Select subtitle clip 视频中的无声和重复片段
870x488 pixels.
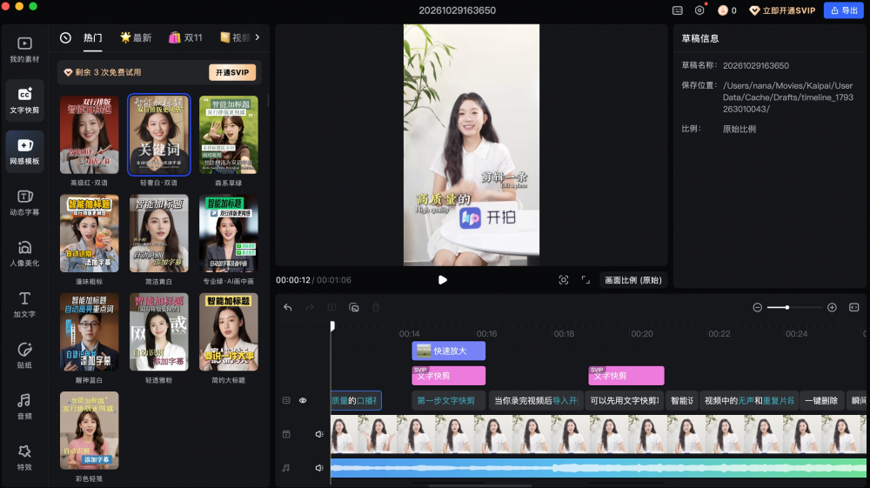749,400
